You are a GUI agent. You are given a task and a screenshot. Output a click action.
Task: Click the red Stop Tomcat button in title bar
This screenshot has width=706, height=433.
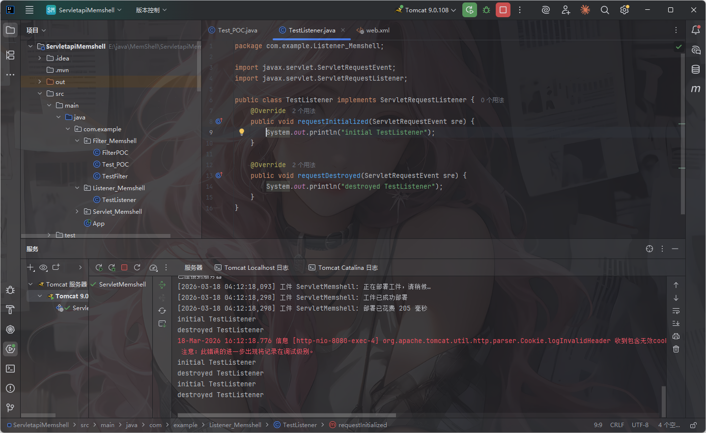point(503,10)
